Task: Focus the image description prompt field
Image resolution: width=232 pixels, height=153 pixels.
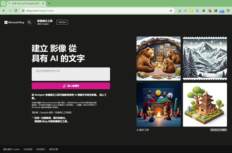Action: (71, 74)
